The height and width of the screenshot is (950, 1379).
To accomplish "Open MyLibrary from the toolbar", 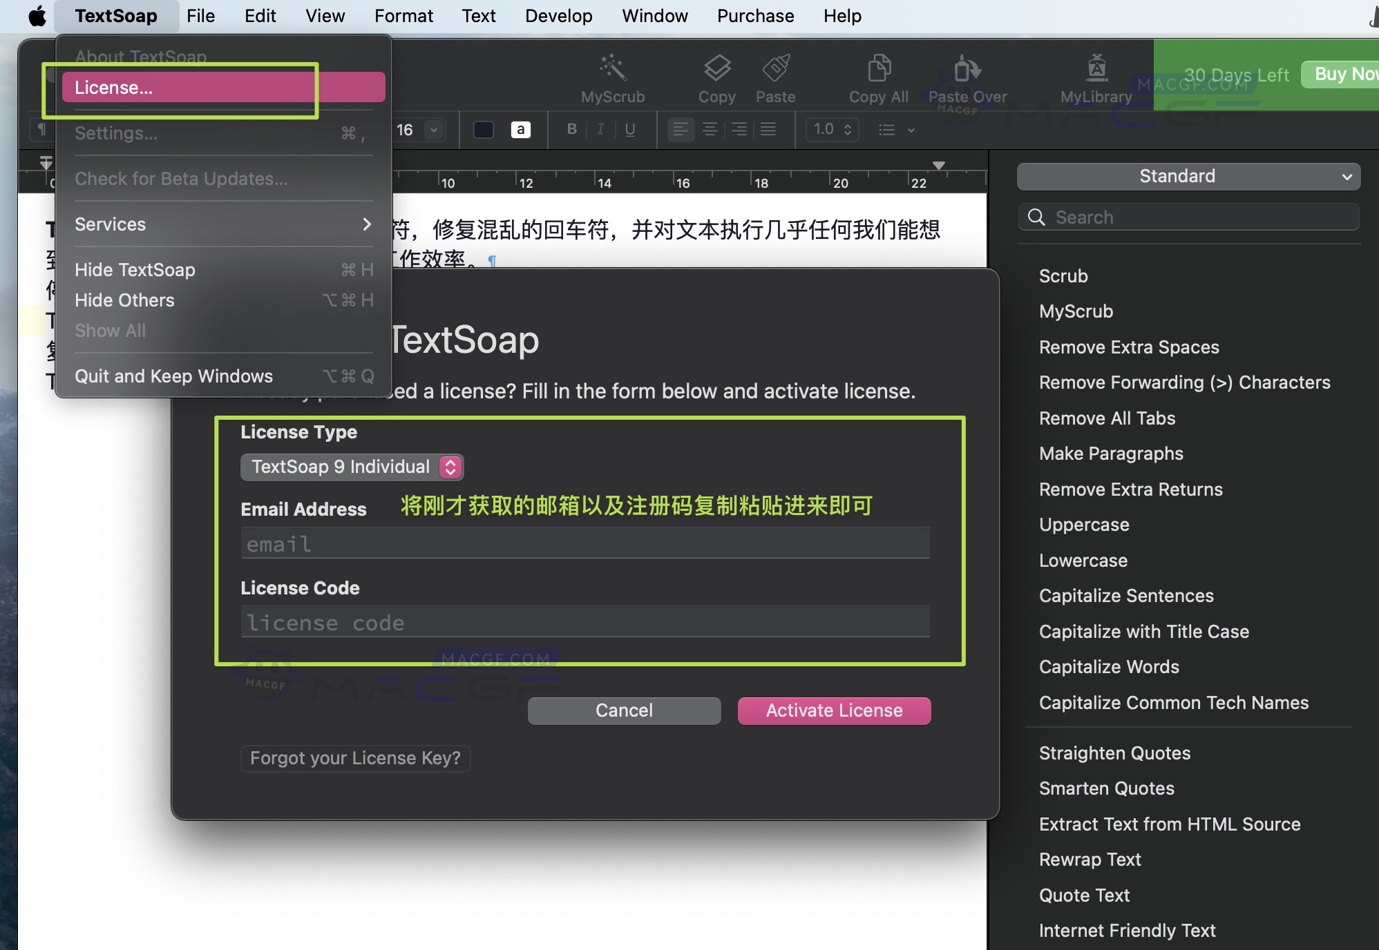I will [1096, 76].
